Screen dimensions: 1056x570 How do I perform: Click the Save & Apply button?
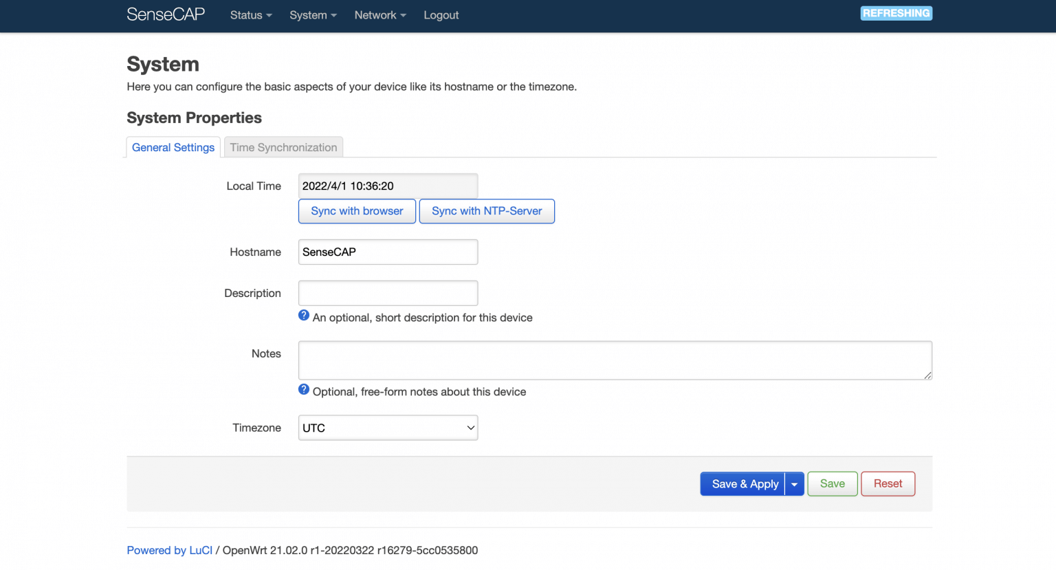tap(743, 484)
